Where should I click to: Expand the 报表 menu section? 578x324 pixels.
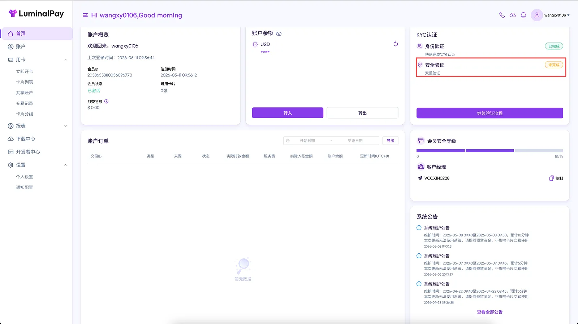pyautogui.click(x=65, y=126)
